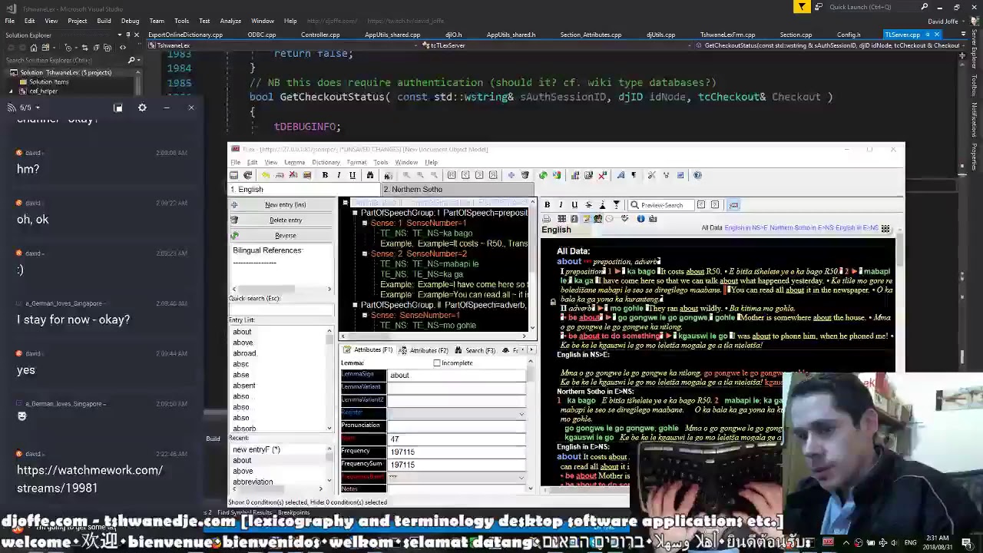Click the TLex help question-mark icon
The width and height of the screenshot is (983, 553).
point(697,175)
